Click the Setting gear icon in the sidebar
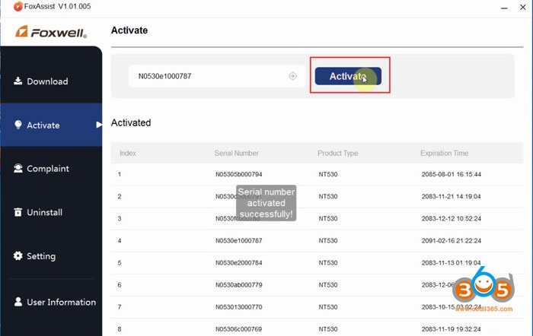The width and height of the screenshot is (533, 336). (18, 255)
